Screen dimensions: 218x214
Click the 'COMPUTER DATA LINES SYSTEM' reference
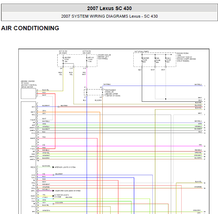(67, 191)
